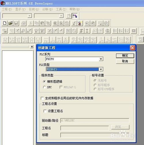Click the Cut scissors icon
The image size is (144, 145).
[x=31, y=23]
